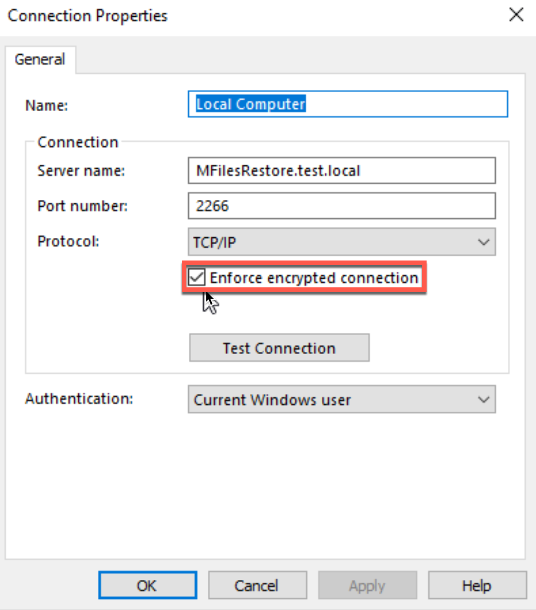The image size is (536, 610).
Task: Click the Authentication: label
Action: click(x=79, y=399)
